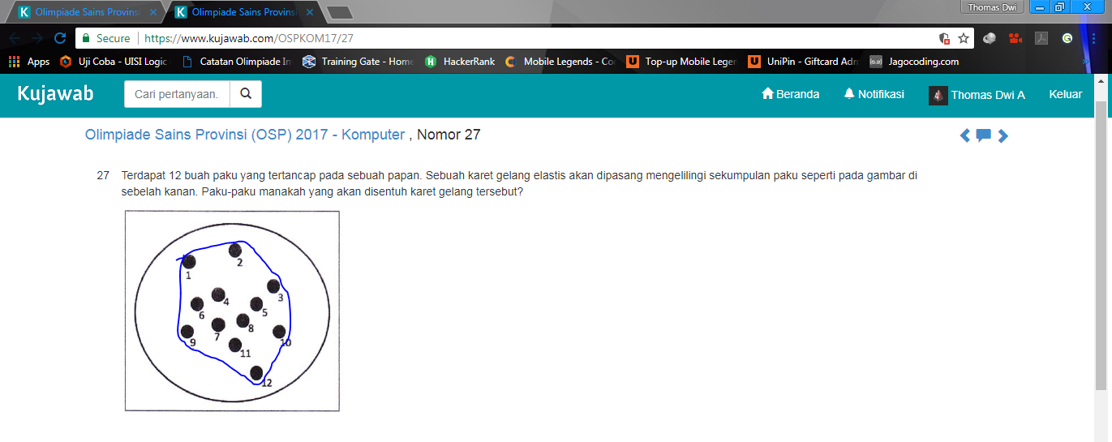This screenshot has width=1112, height=442.
Task: Click the Grammarly extension icon
Action: tap(1067, 38)
